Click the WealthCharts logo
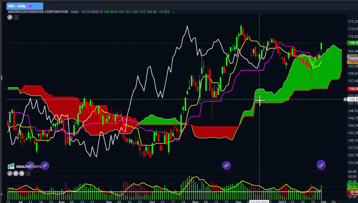 24,166
